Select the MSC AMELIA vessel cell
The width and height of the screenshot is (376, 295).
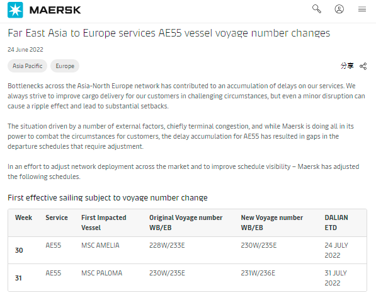click(x=100, y=245)
